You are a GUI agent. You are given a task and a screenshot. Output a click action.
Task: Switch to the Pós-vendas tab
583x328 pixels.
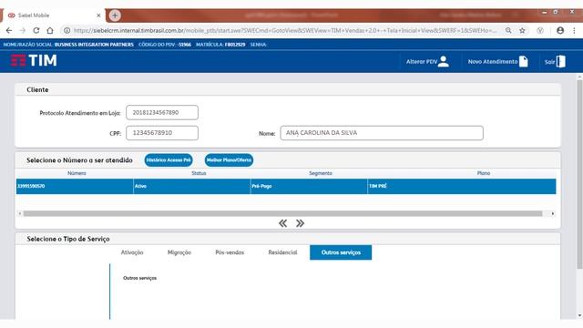[230, 252]
